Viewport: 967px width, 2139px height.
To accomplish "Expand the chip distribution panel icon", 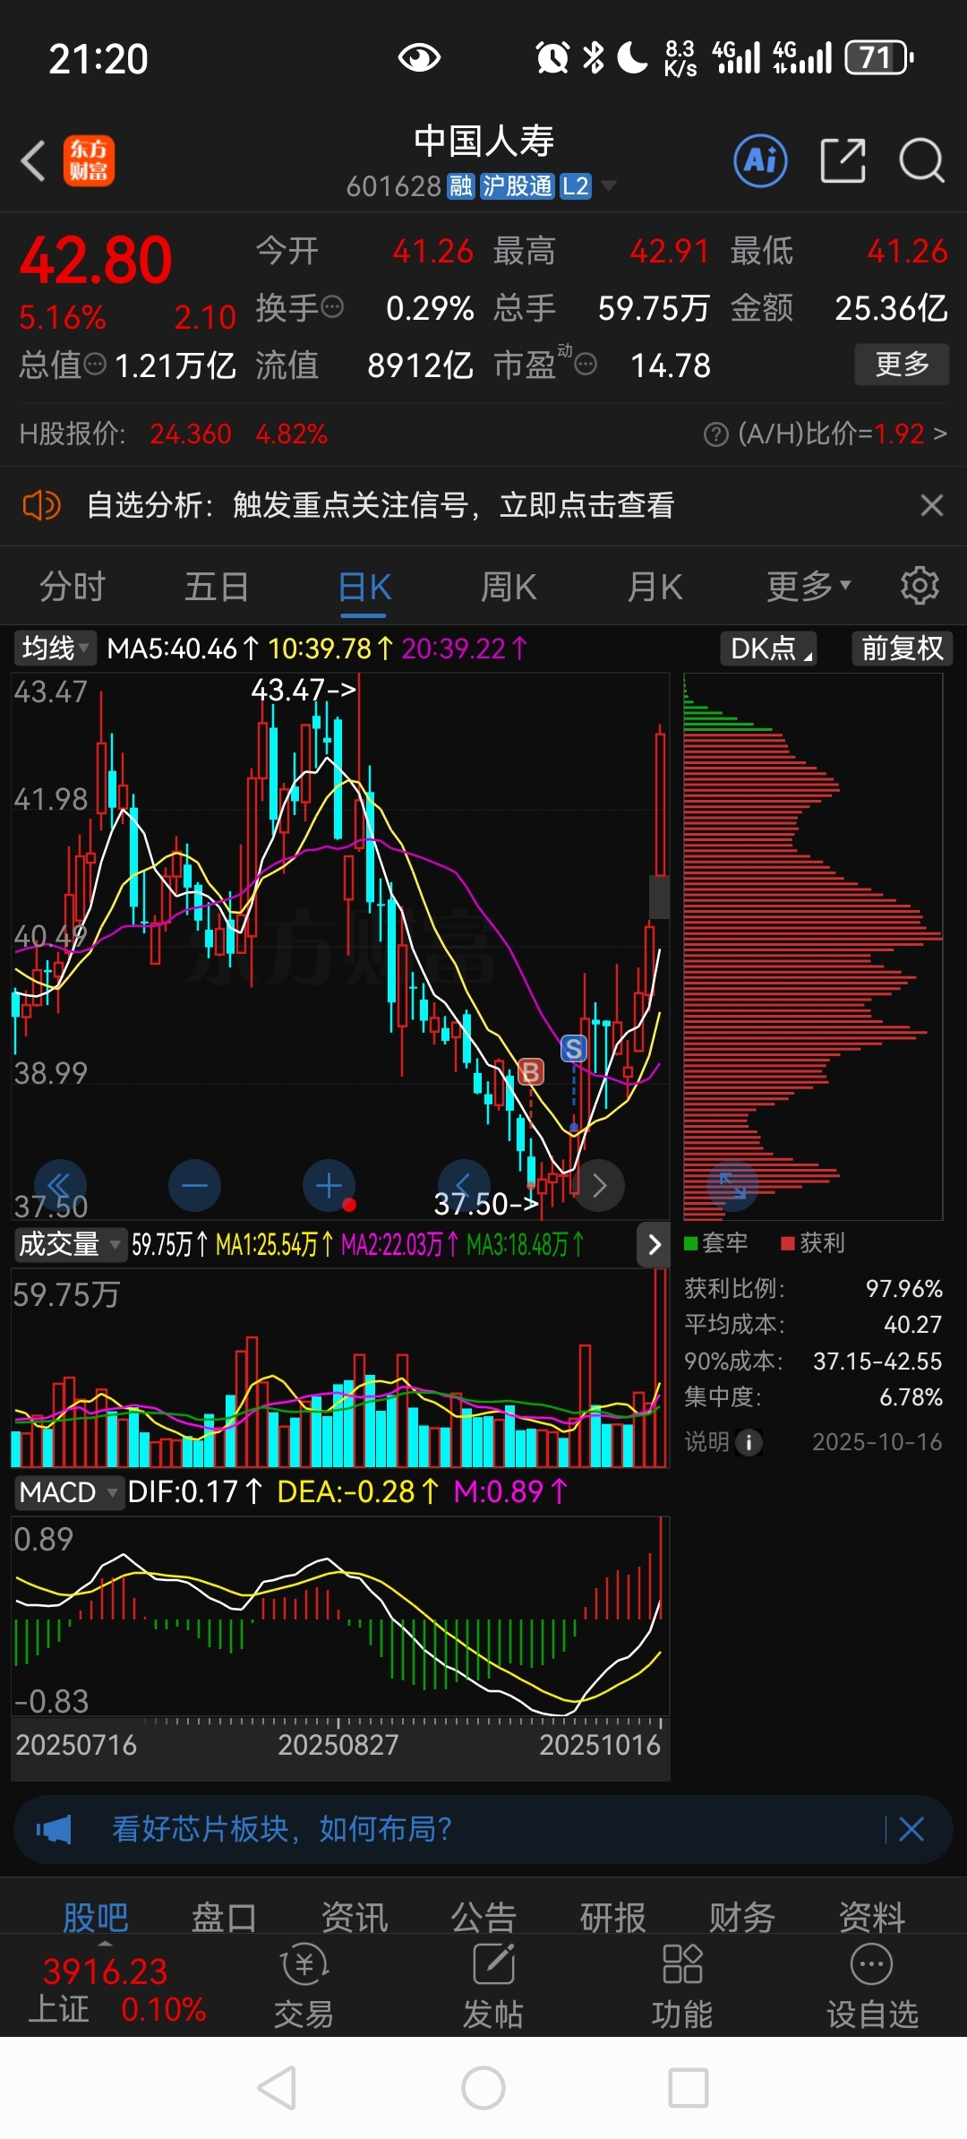I will tap(732, 1185).
